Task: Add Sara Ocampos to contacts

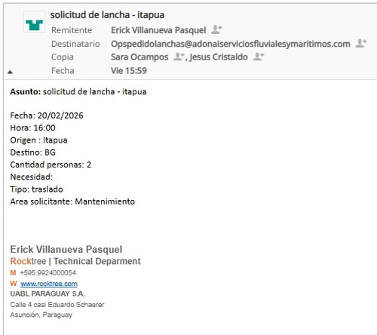Action: [x=179, y=57]
